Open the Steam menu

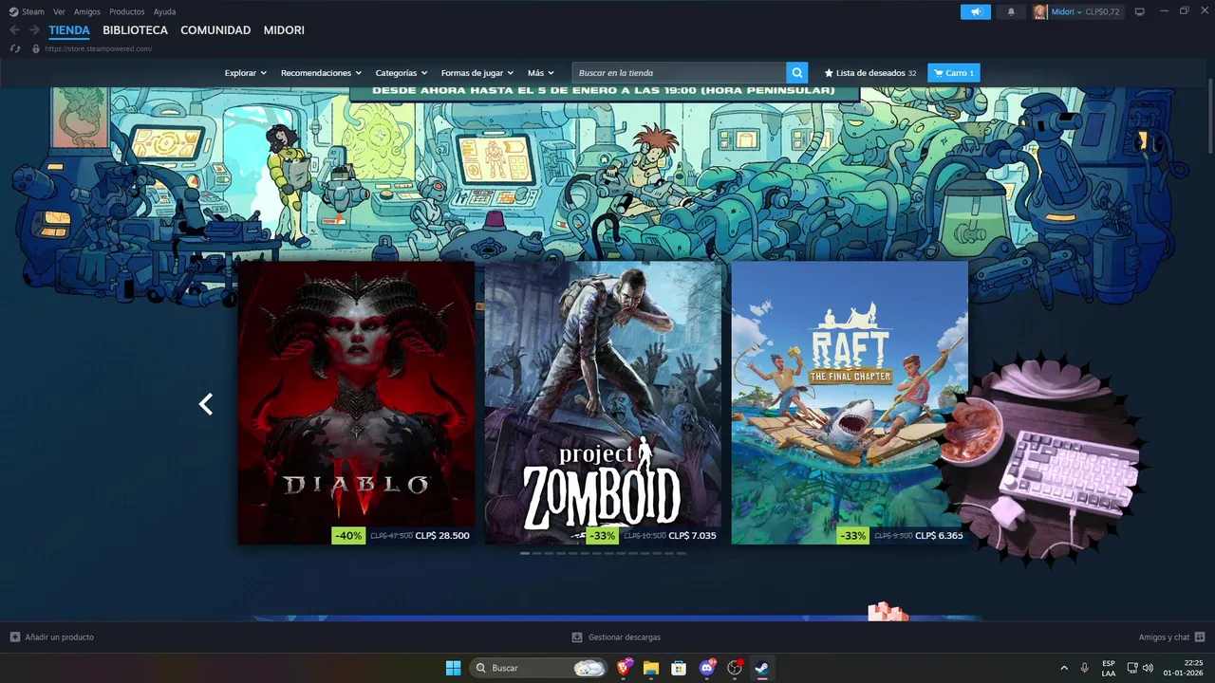click(33, 11)
